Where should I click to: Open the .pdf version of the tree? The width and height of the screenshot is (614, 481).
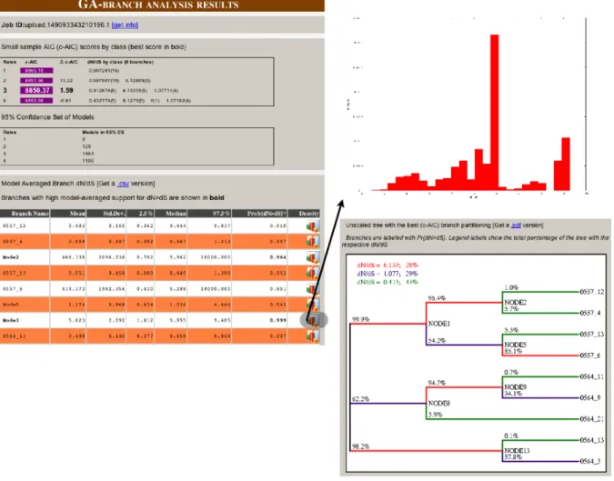point(516,225)
